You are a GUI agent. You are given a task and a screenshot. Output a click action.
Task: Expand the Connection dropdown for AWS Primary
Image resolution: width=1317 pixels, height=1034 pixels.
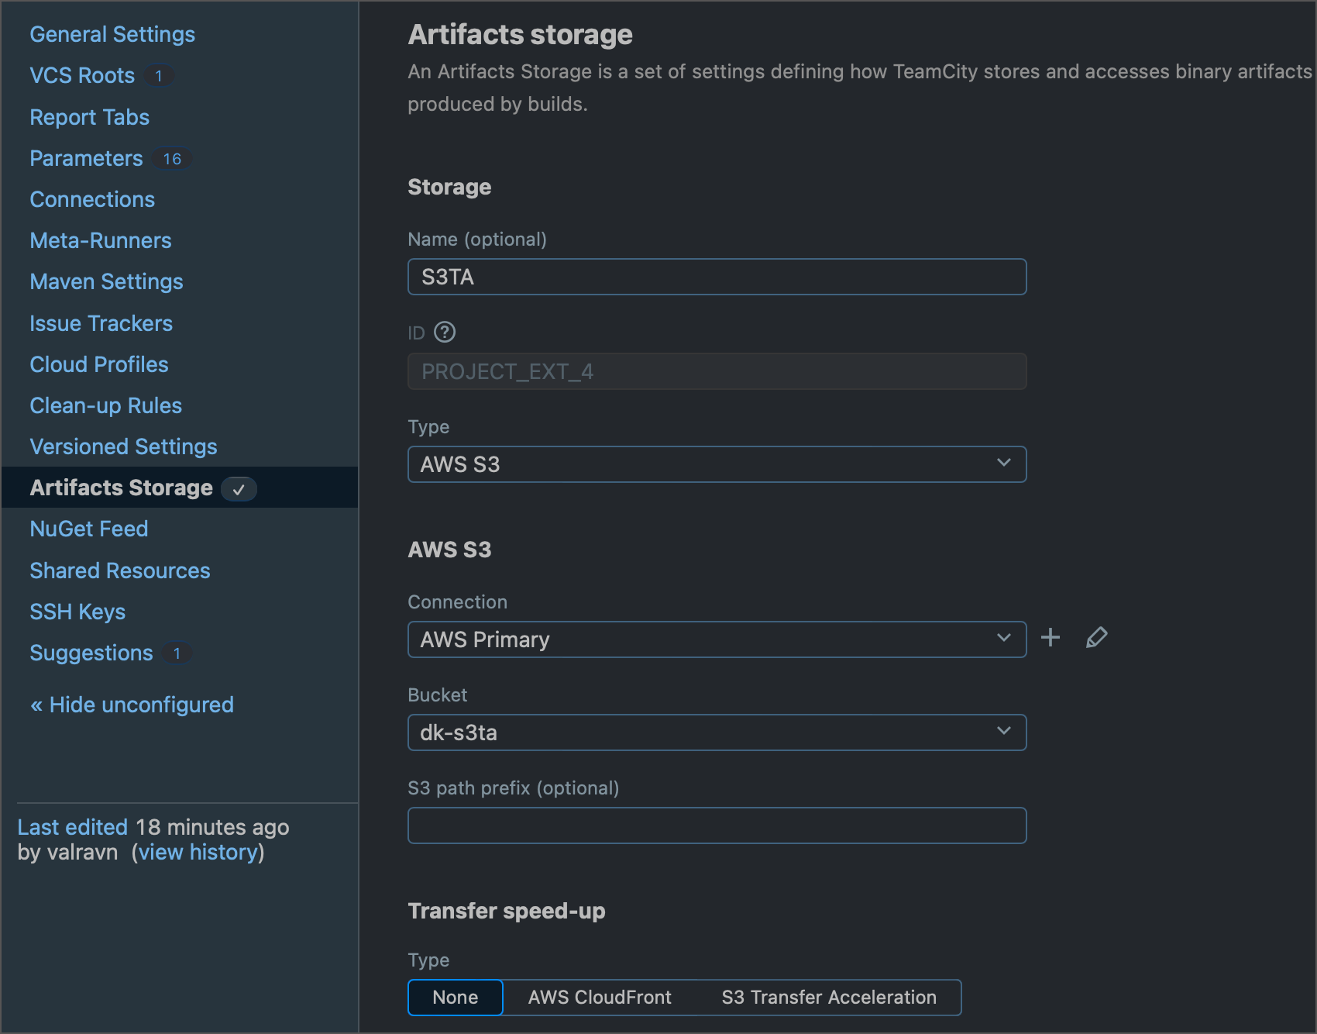tap(717, 639)
